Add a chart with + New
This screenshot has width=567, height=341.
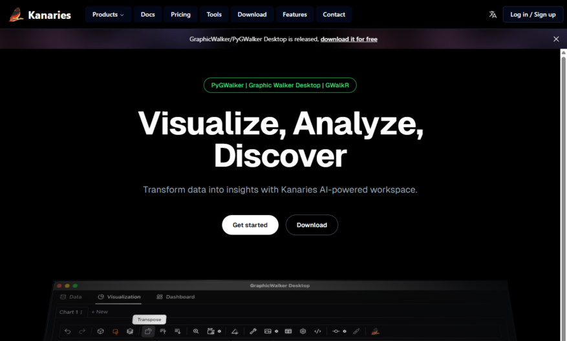point(100,312)
